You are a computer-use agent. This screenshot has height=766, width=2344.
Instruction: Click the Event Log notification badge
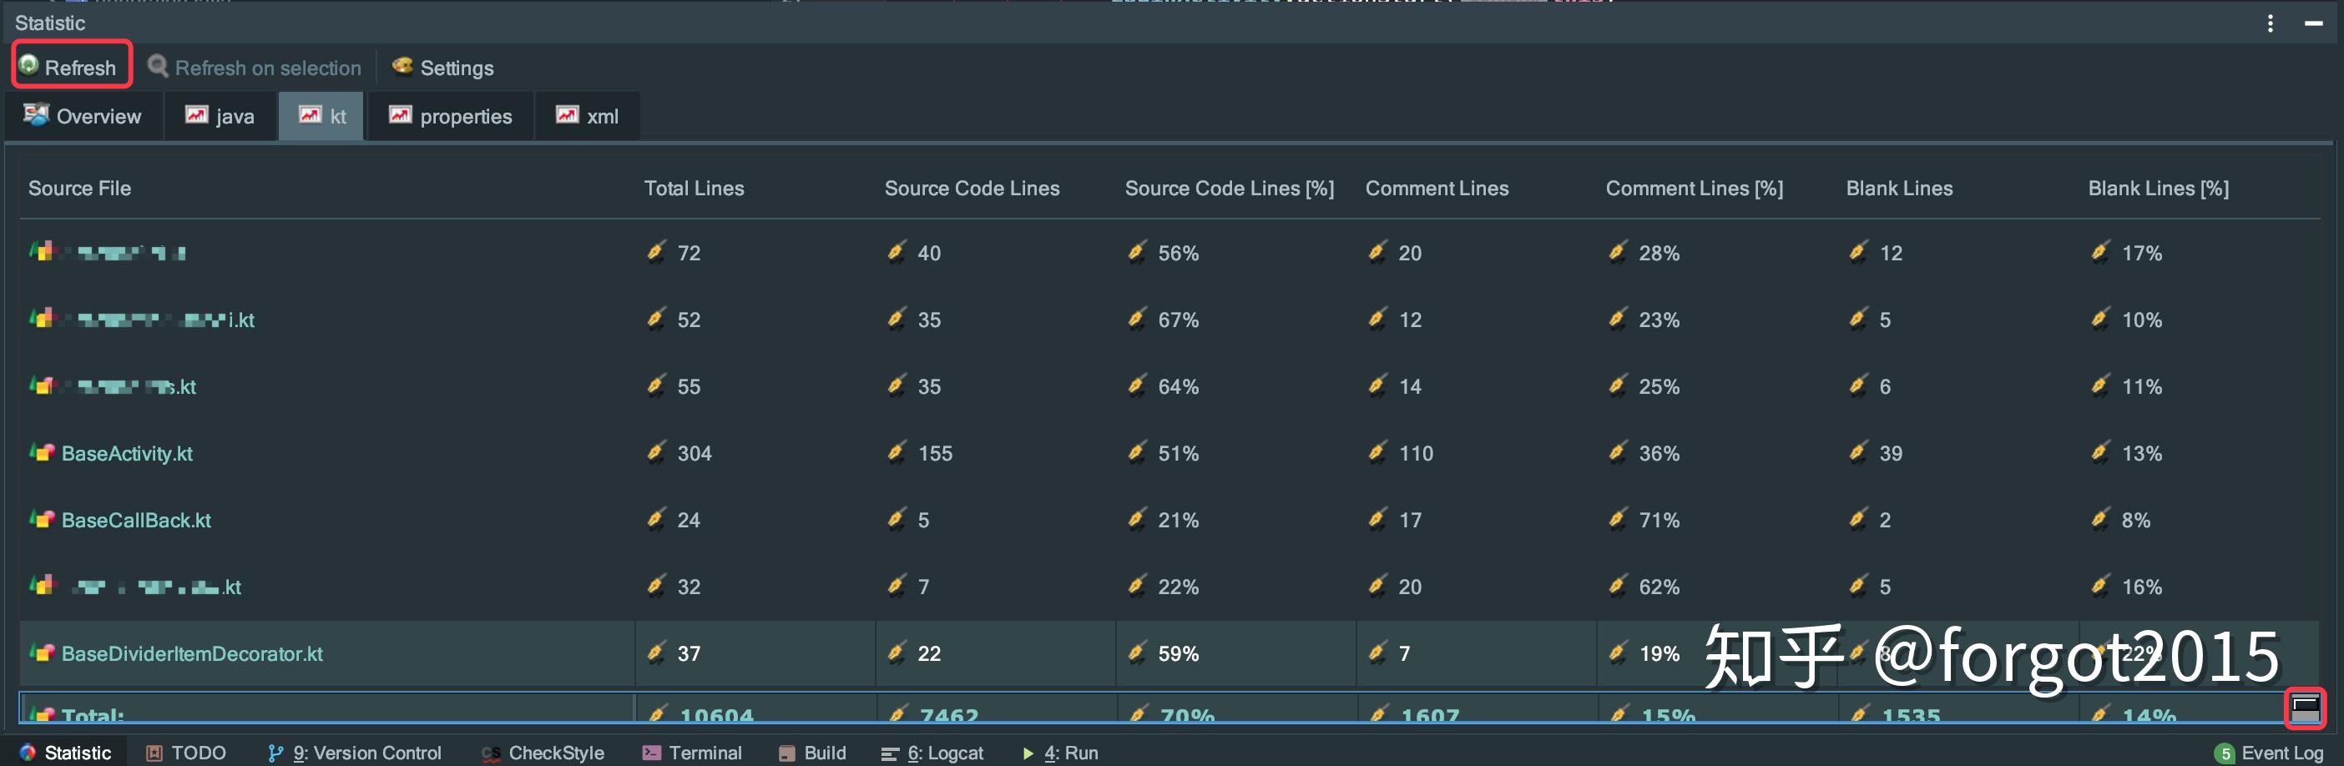point(2225,753)
